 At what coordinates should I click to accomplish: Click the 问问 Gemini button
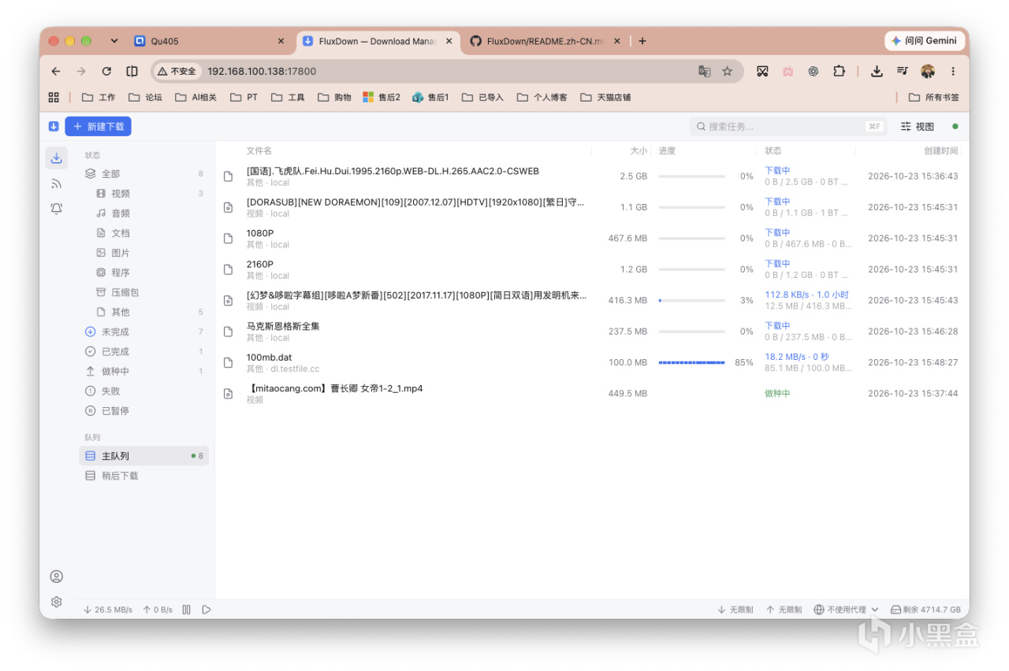pyautogui.click(x=924, y=41)
